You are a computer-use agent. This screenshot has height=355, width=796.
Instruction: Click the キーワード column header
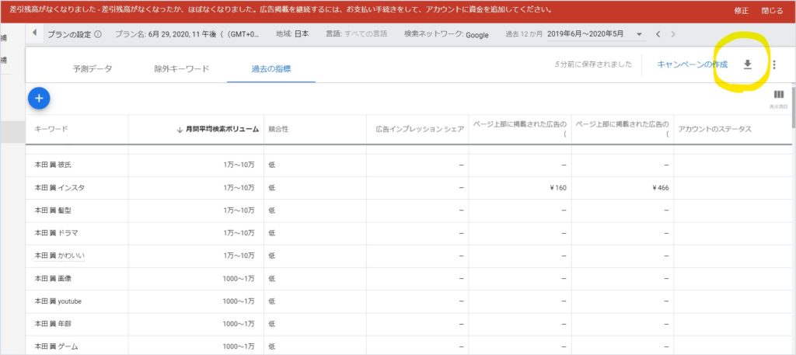pos(51,129)
